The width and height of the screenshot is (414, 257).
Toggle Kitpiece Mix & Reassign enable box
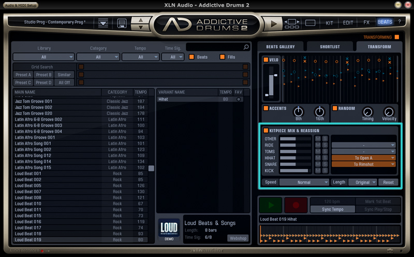point(266,131)
